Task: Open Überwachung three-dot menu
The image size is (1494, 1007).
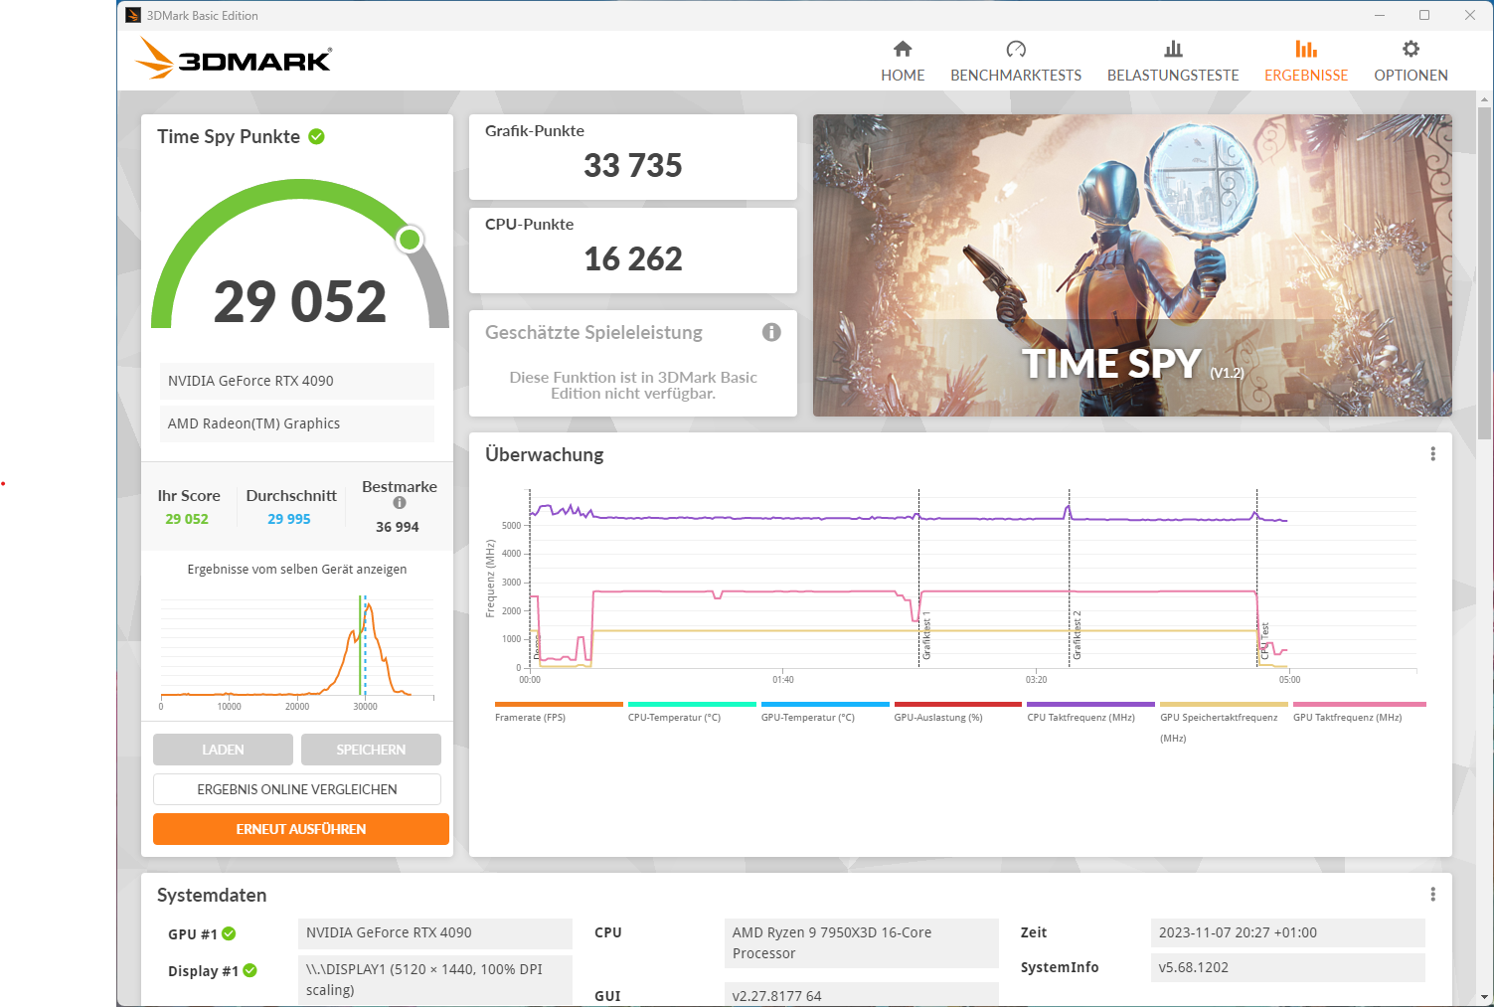Action: click(1432, 454)
